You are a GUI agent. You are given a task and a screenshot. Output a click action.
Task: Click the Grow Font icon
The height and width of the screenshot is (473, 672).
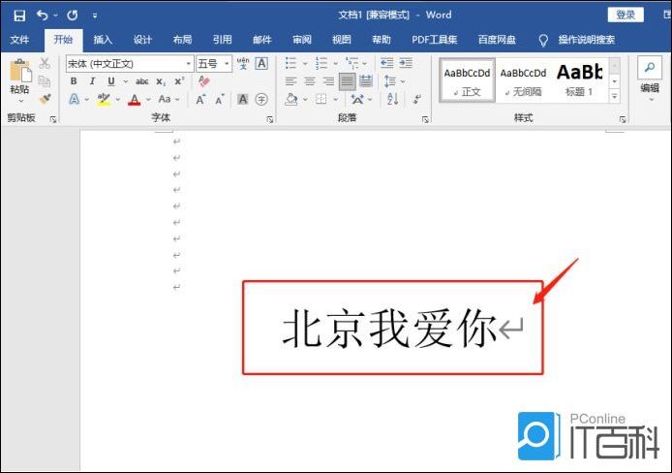[200, 100]
